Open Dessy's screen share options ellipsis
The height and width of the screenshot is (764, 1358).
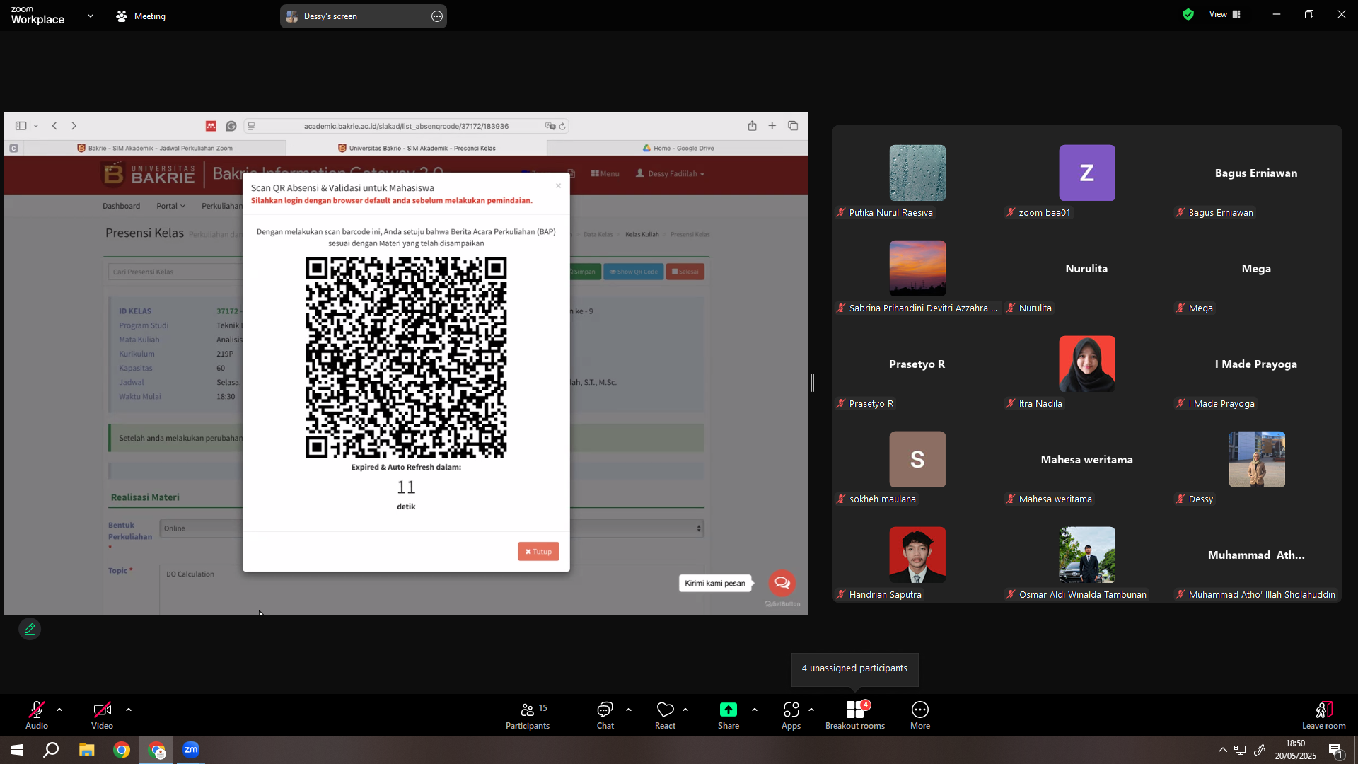tap(437, 16)
